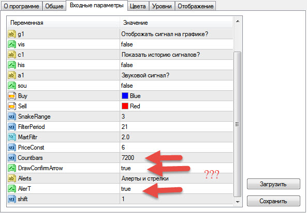This screenshot has height=213, width=307.
Task: Open the Отображение tab
Action: pyautogui.click(x=195, y=6)
